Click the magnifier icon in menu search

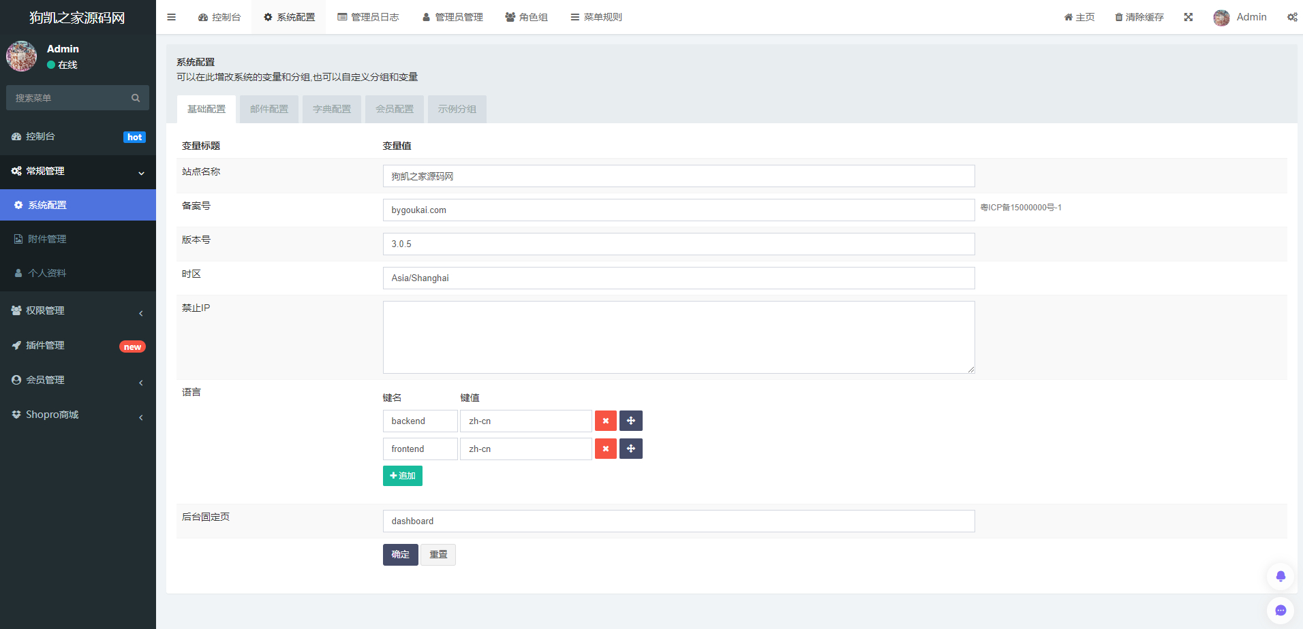click(136, 97)
